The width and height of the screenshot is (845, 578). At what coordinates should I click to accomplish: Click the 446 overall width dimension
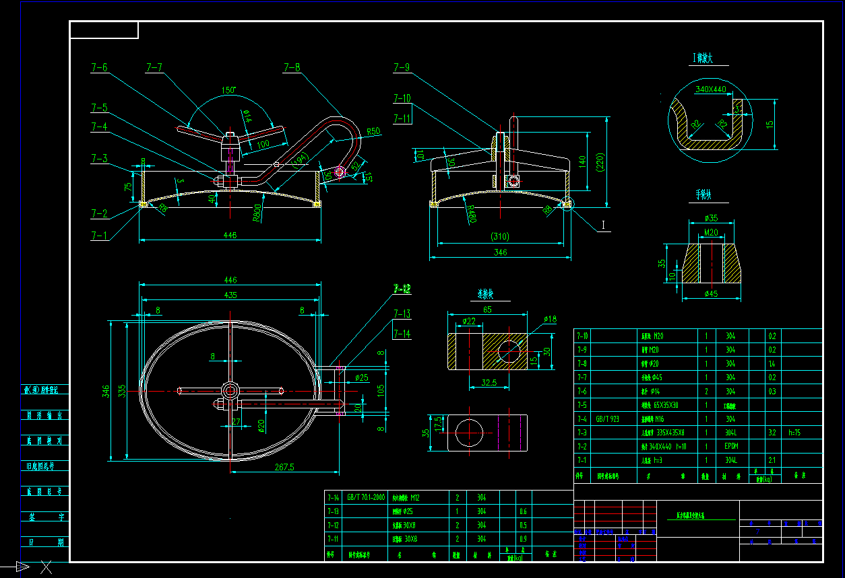pyautogui.click(x=228, y=235)
